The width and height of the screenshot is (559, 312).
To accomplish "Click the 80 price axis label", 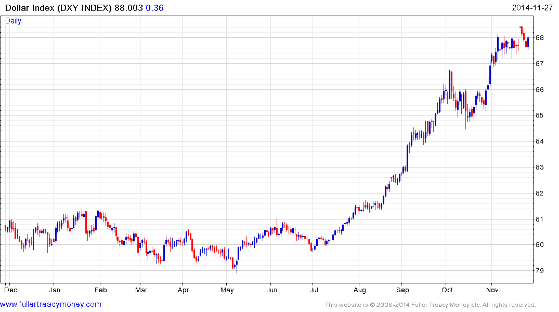I will pyautogui.click(x=540, y=245).
